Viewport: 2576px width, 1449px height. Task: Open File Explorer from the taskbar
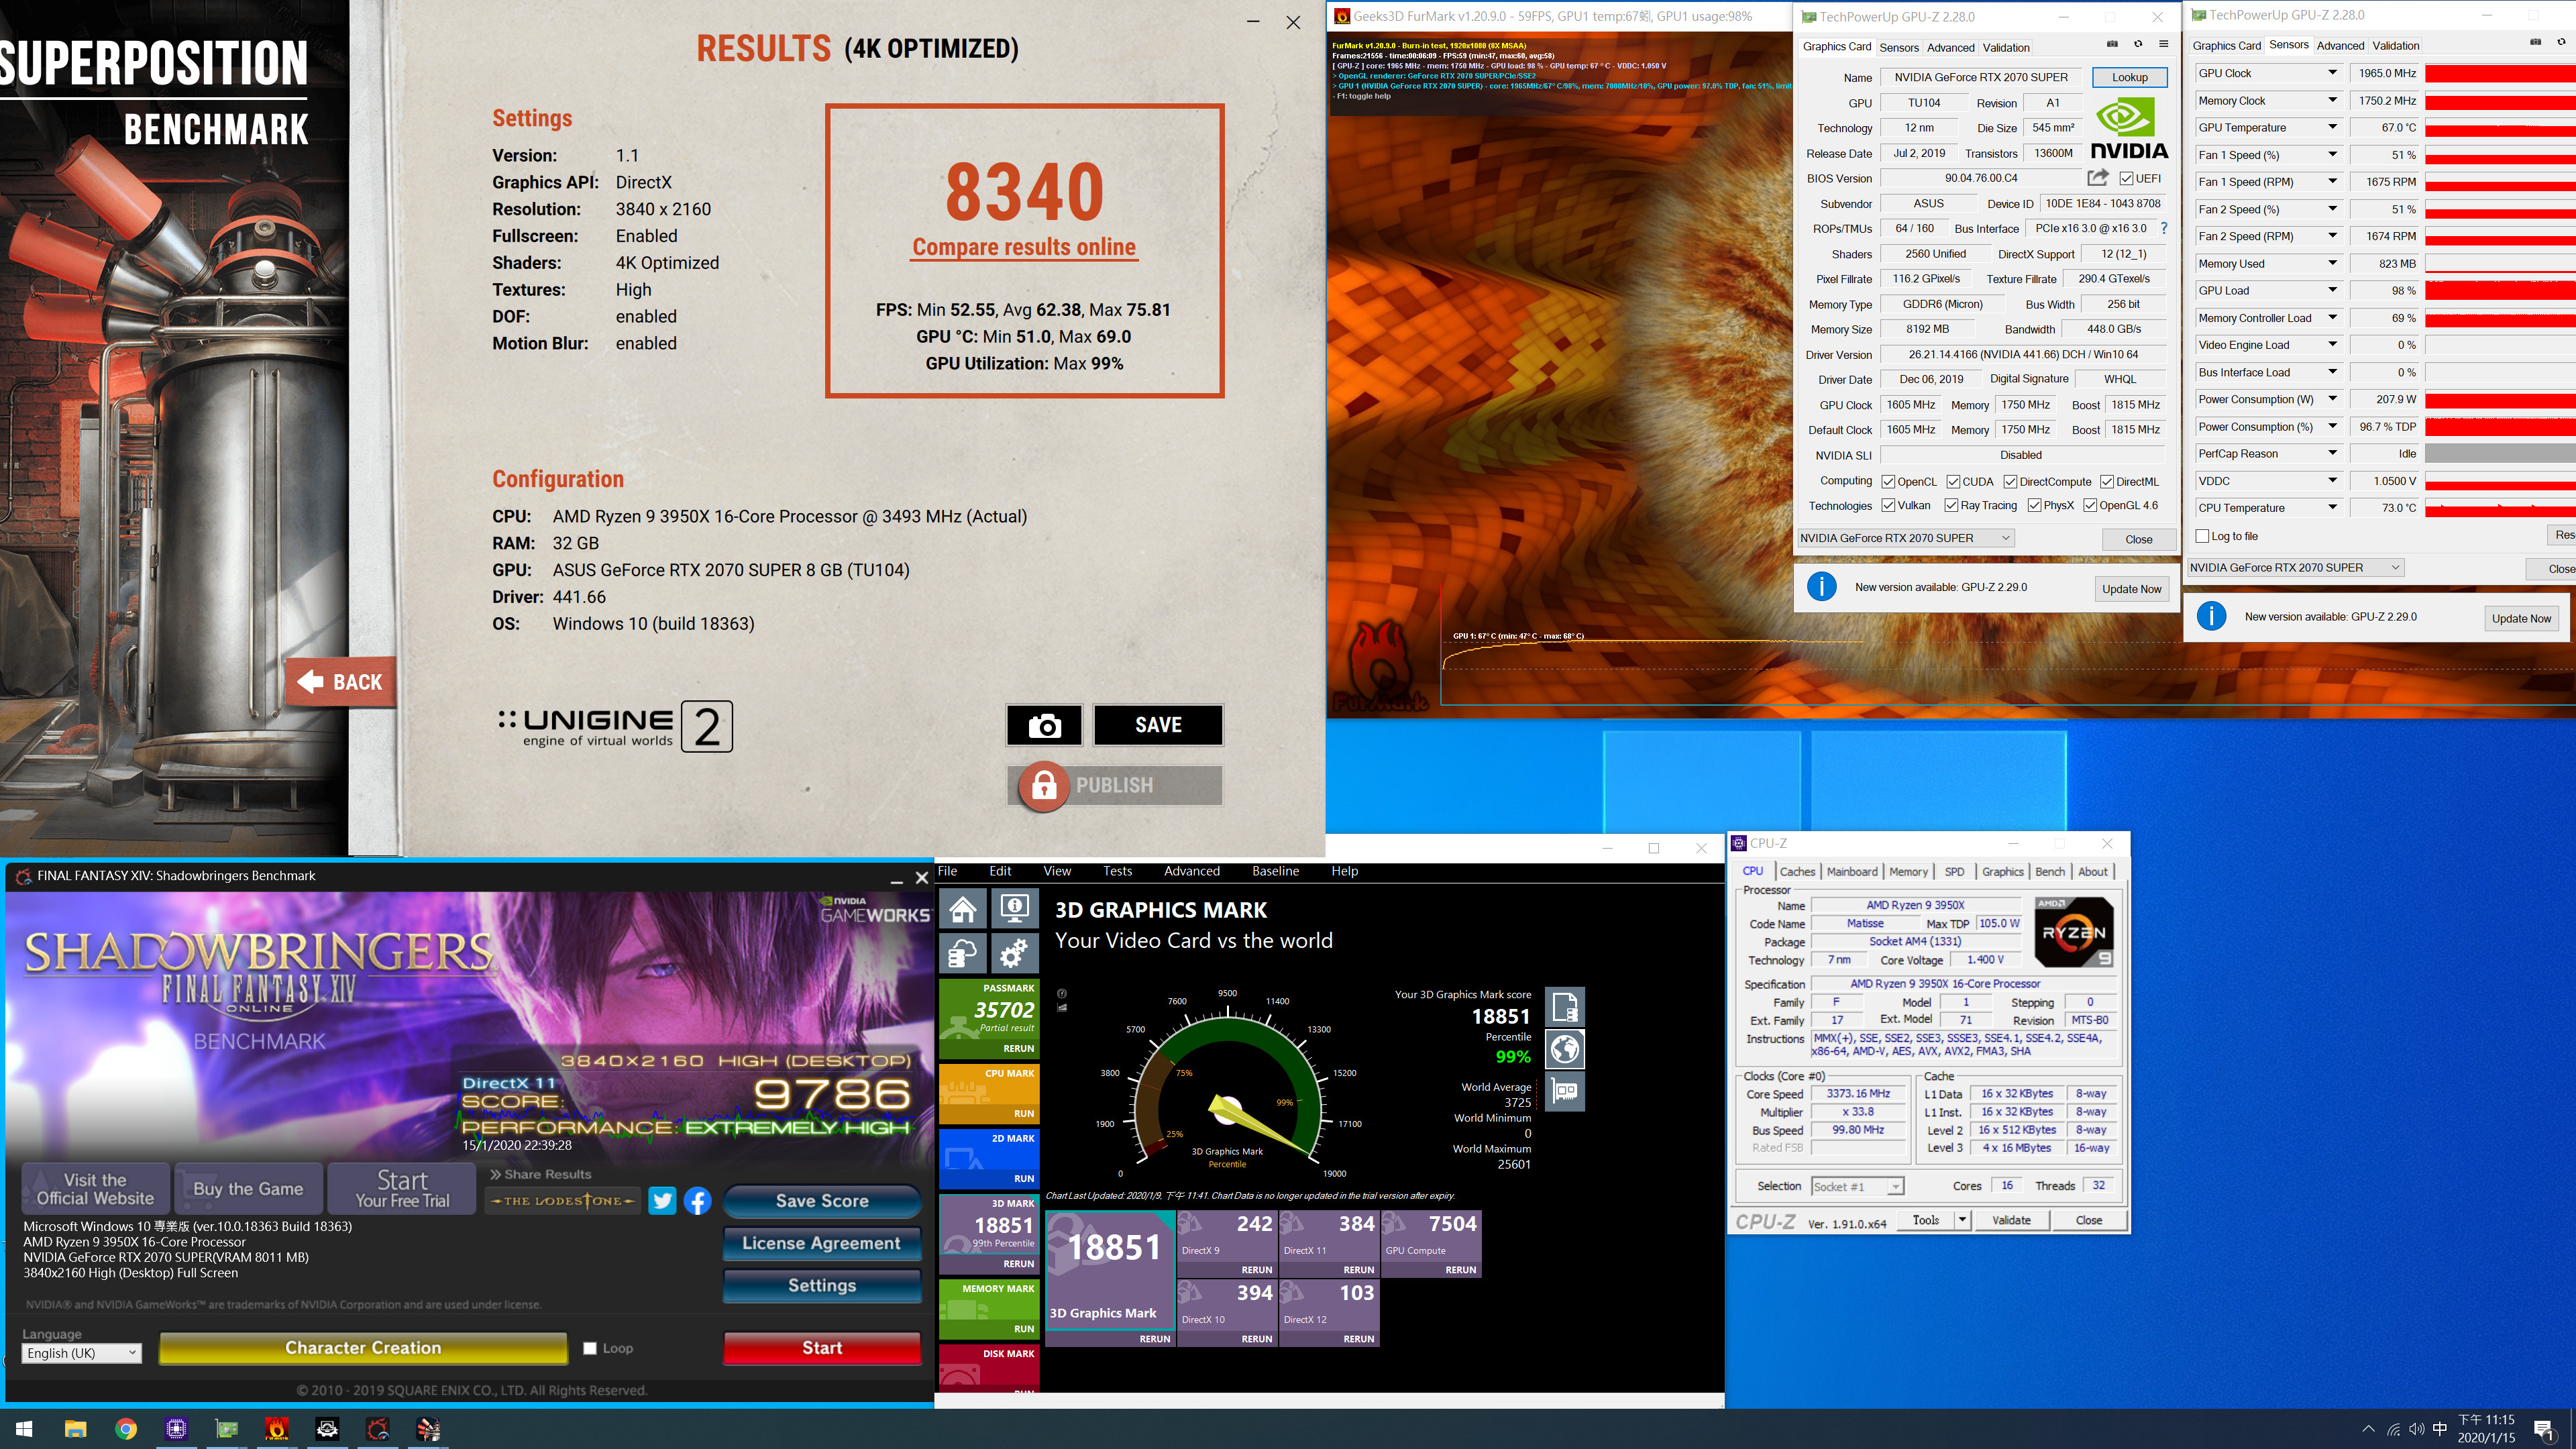[75, 1429]
